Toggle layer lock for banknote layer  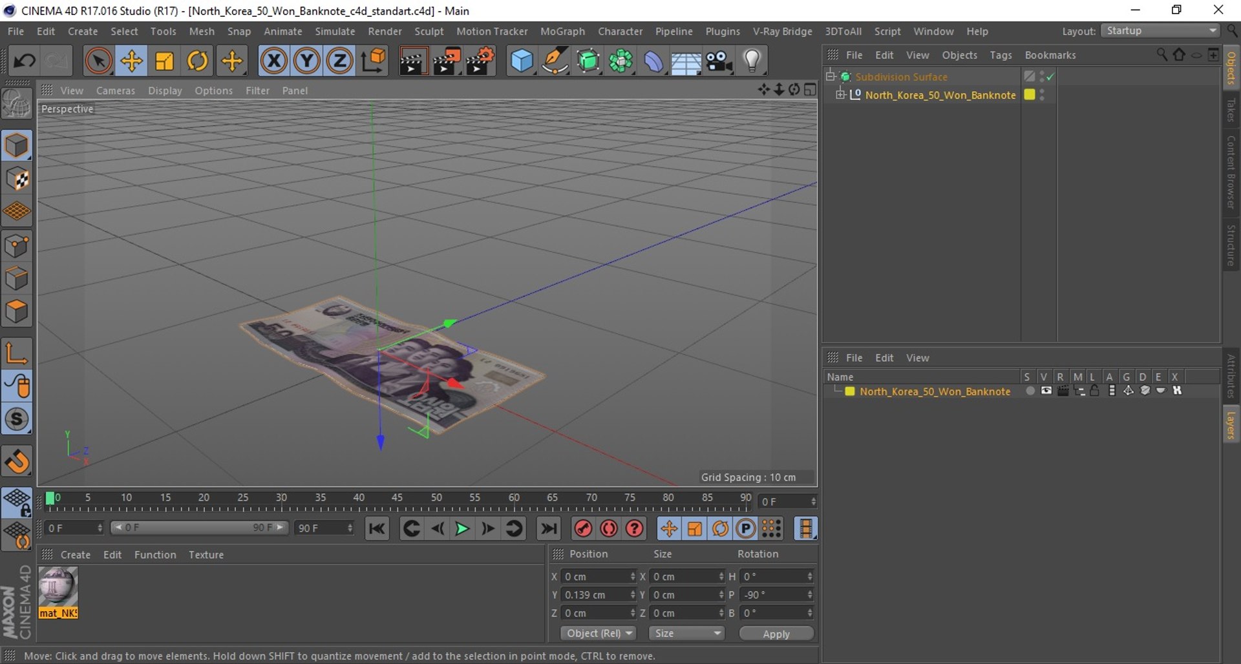[x=1094, y=391]
